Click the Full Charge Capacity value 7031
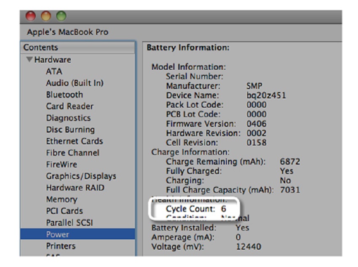Screen dimensions: 358x267 [290, 190]
